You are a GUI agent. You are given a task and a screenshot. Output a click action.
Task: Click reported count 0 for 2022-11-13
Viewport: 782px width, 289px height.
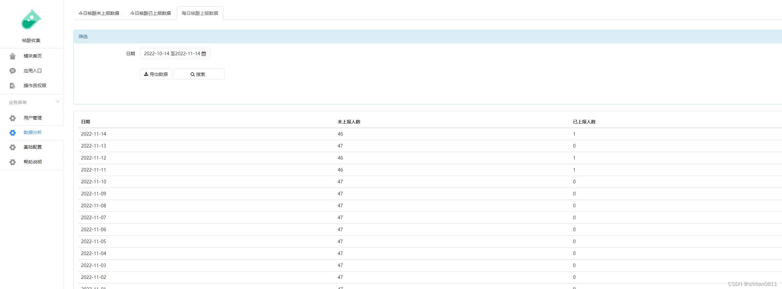point(574,146)
